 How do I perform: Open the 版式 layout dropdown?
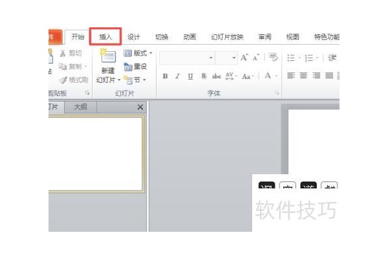coord(138,53)
